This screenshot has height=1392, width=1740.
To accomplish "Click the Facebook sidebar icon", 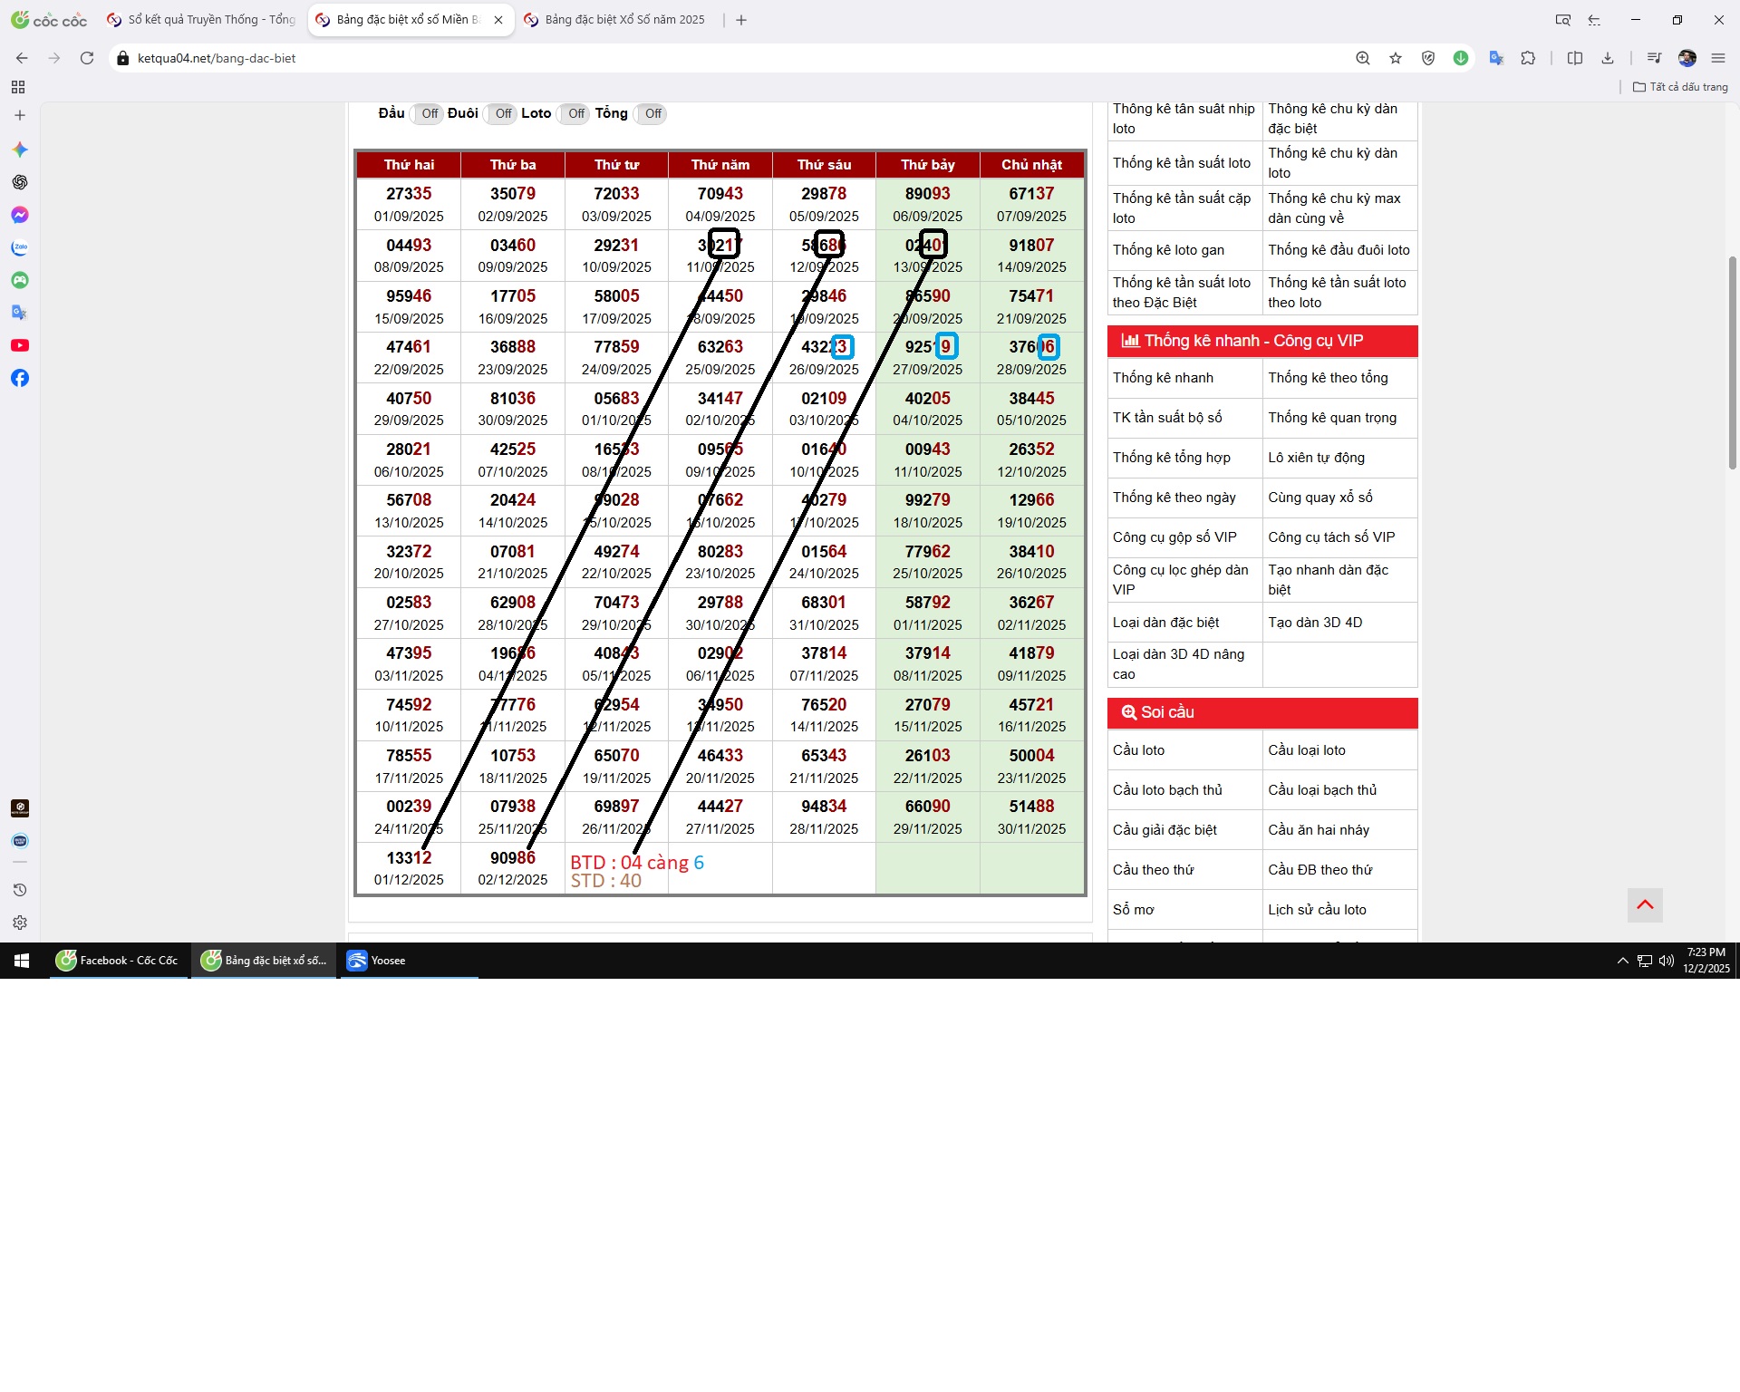I will coord(20,378).
